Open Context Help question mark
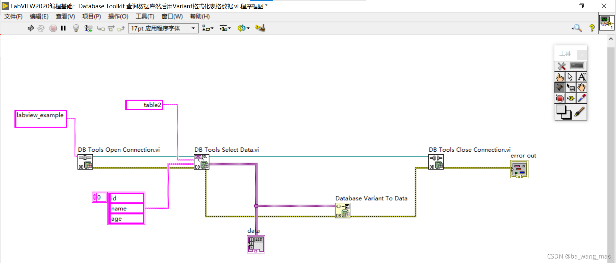Image resolution: width=616 pixels, height=263 pixels. coord(592,28)
